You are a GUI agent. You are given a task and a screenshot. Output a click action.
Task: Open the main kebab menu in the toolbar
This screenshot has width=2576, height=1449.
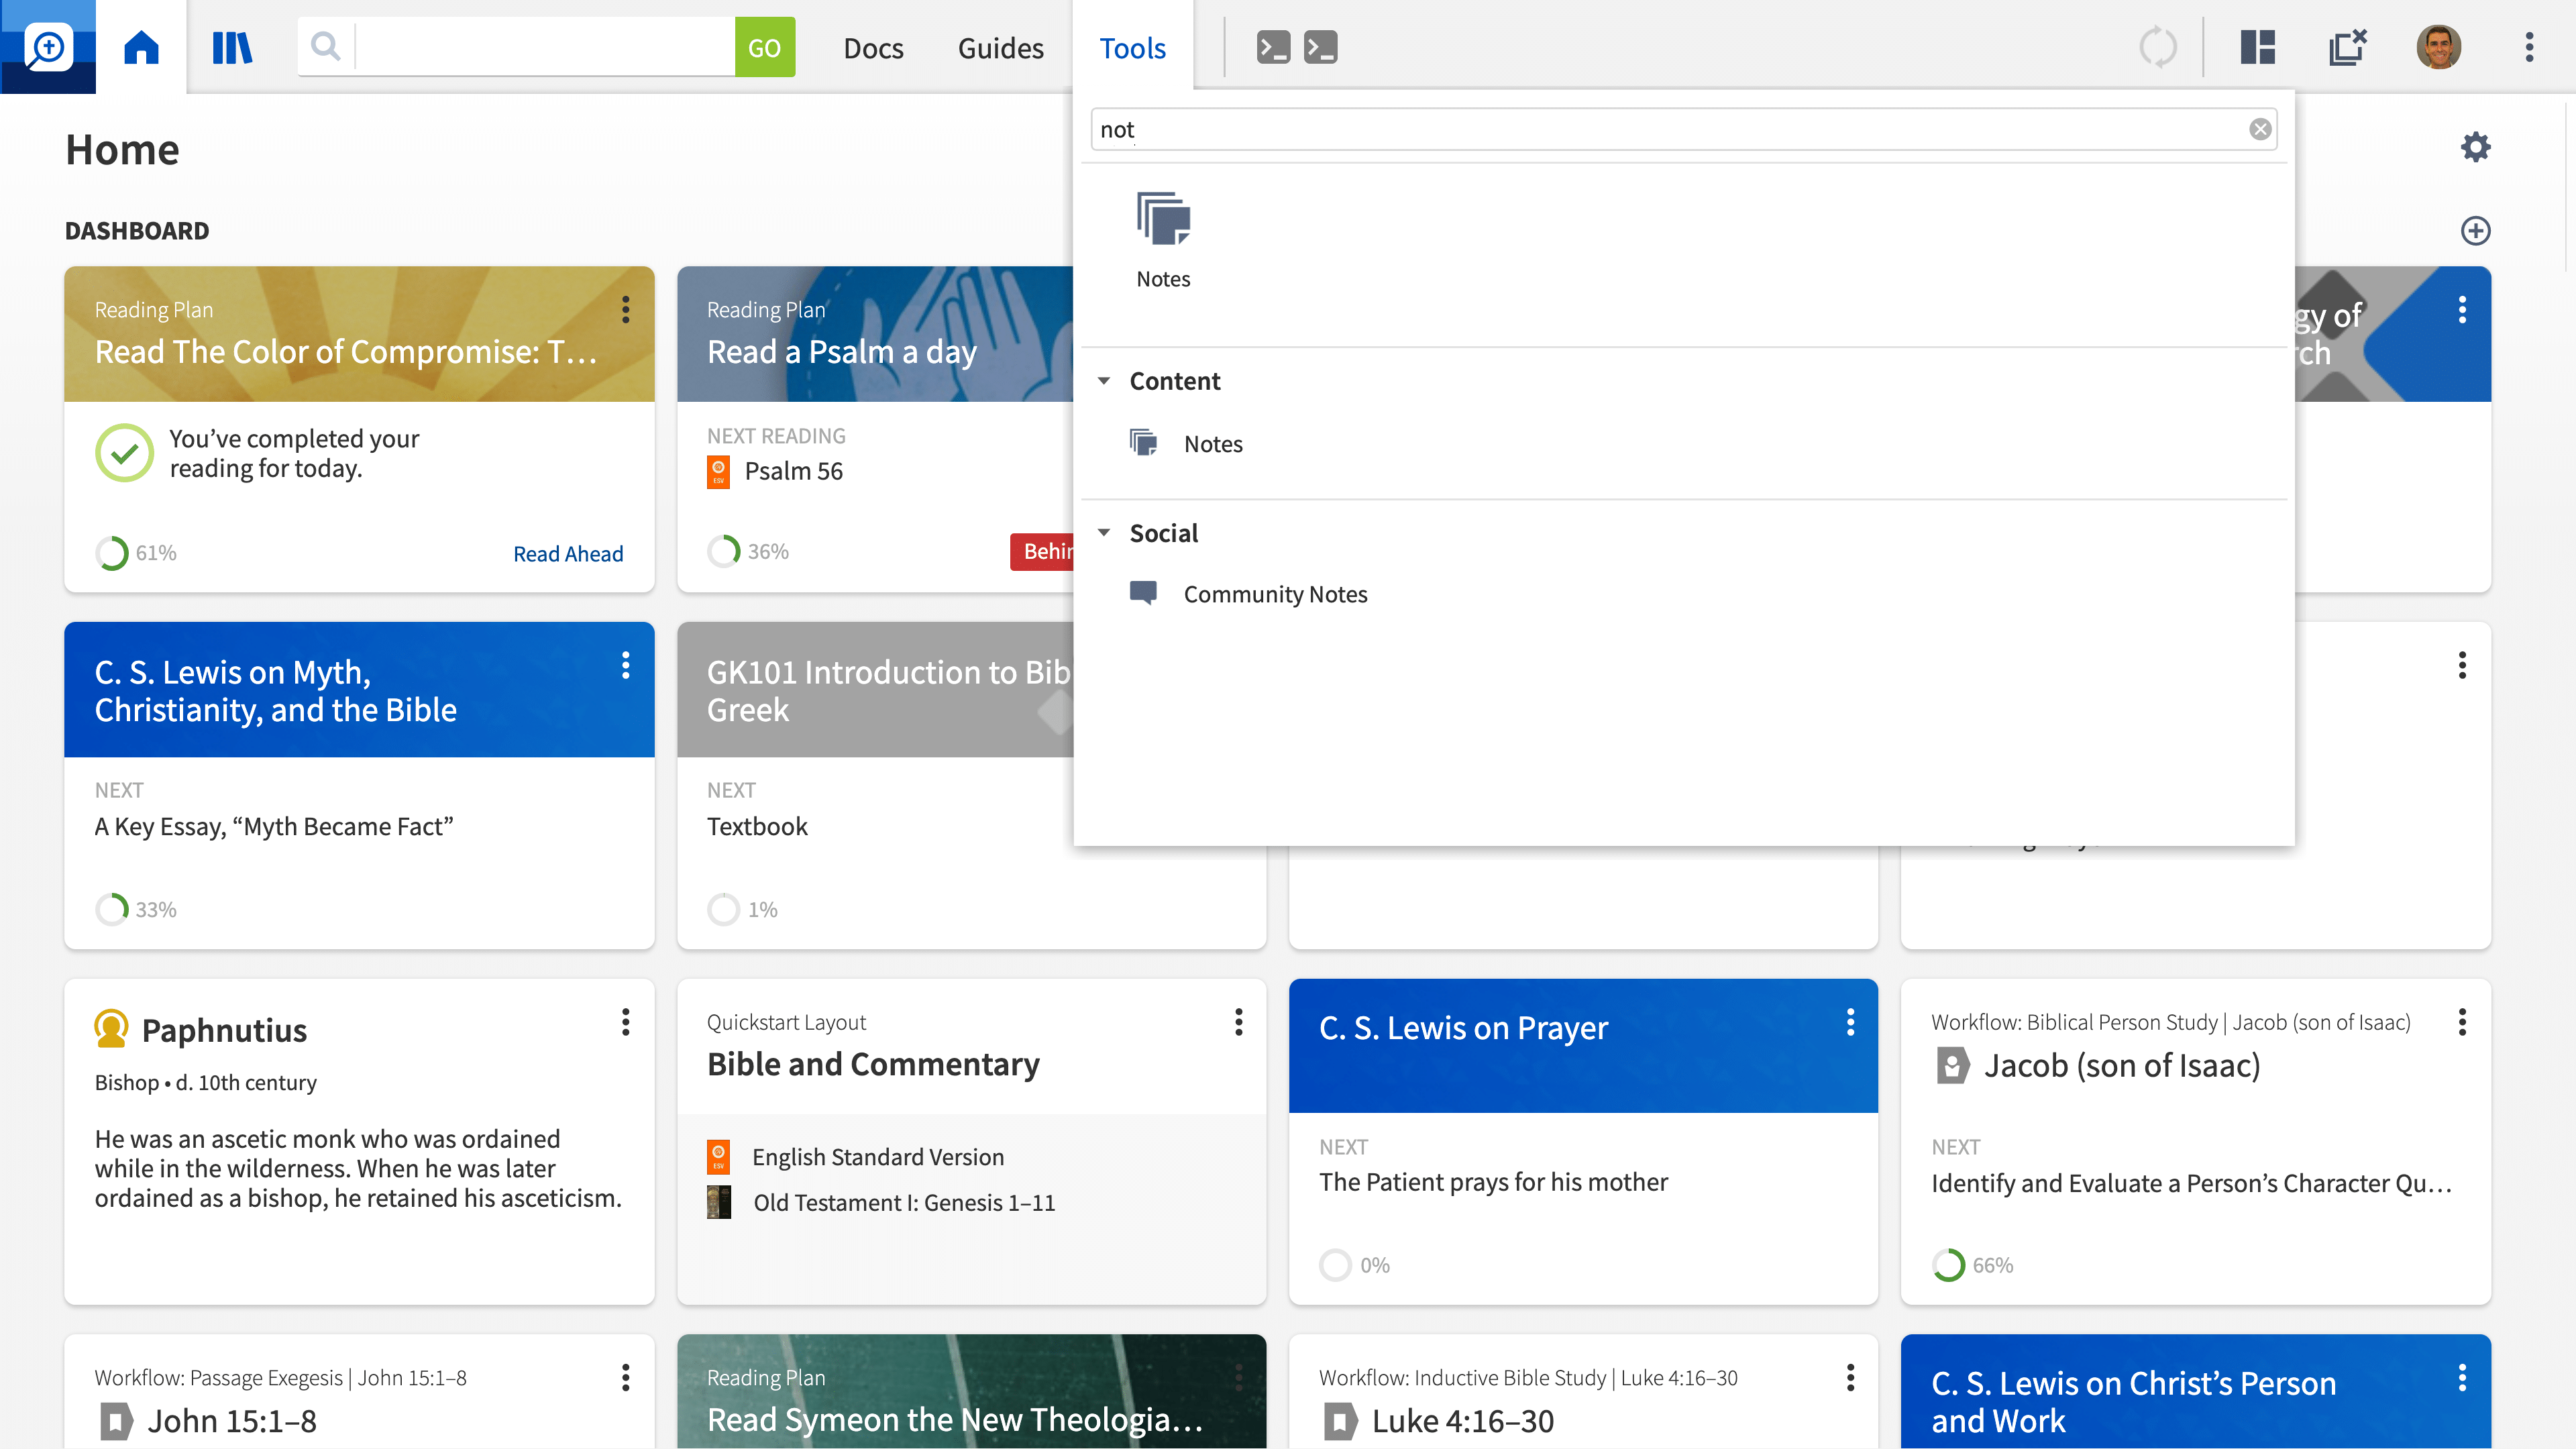(2529, 47)
